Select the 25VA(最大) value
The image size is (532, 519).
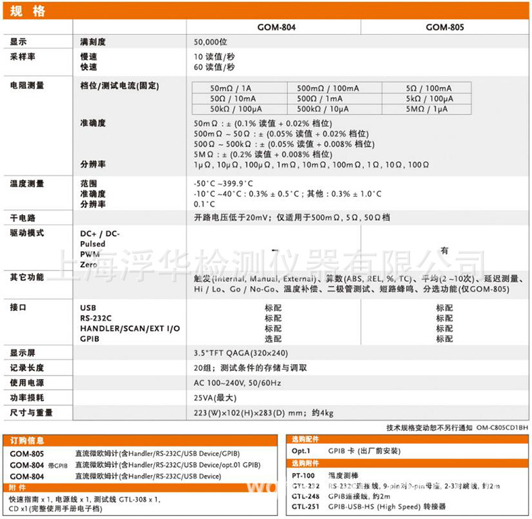[215, 398]
